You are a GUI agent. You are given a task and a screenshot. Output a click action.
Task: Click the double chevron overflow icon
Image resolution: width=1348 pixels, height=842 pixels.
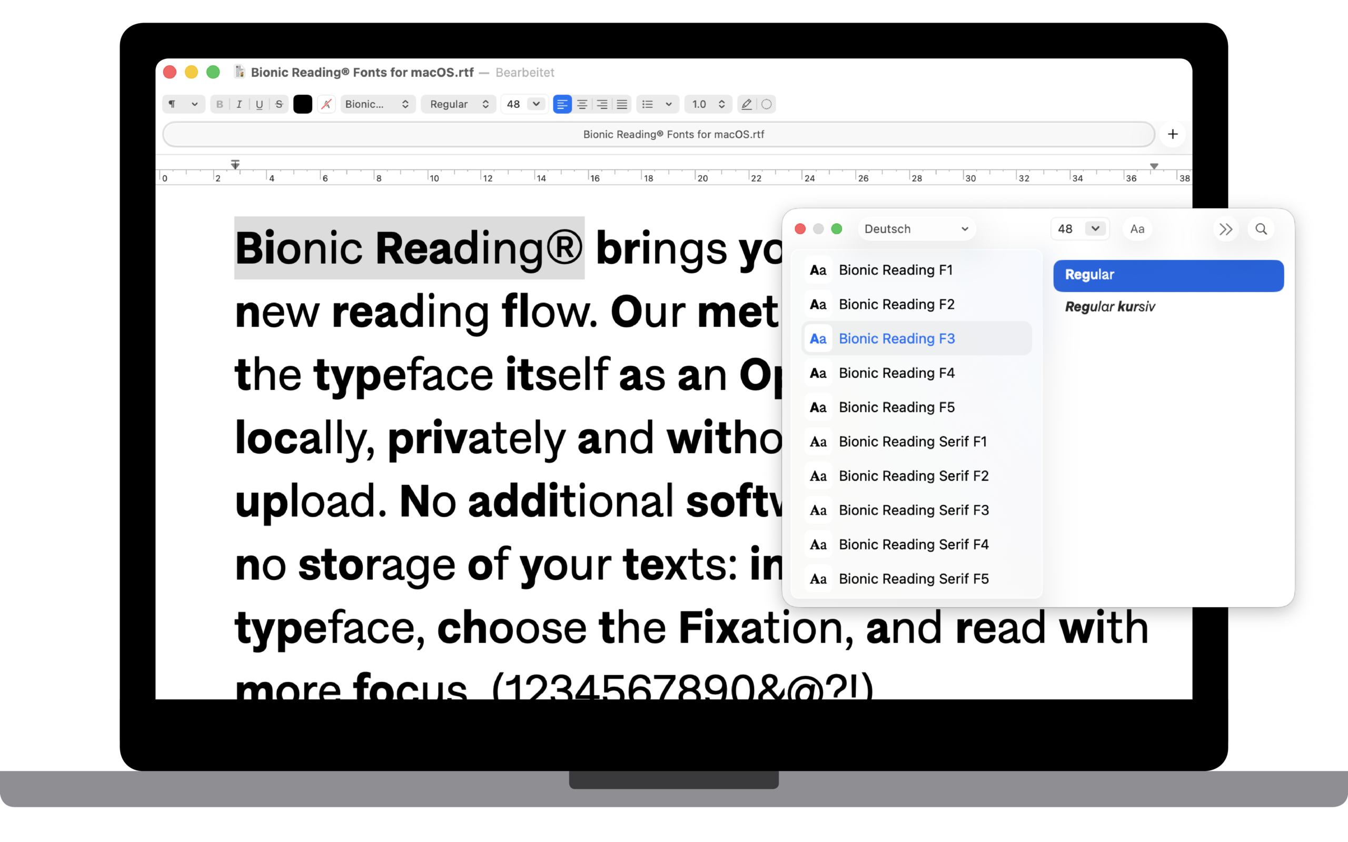(1225, 229)
